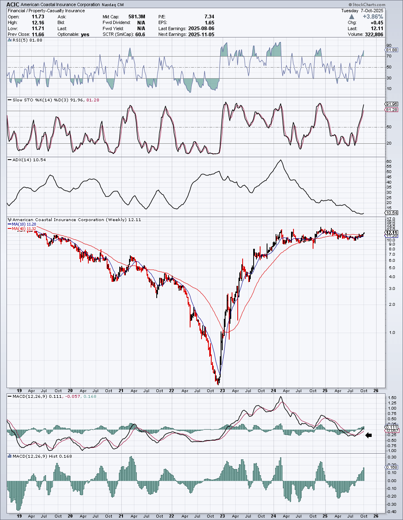This screenshot has height=520, width=403.
Task: Click the 12.11 last-price marker on the axis
Action: 391,232
